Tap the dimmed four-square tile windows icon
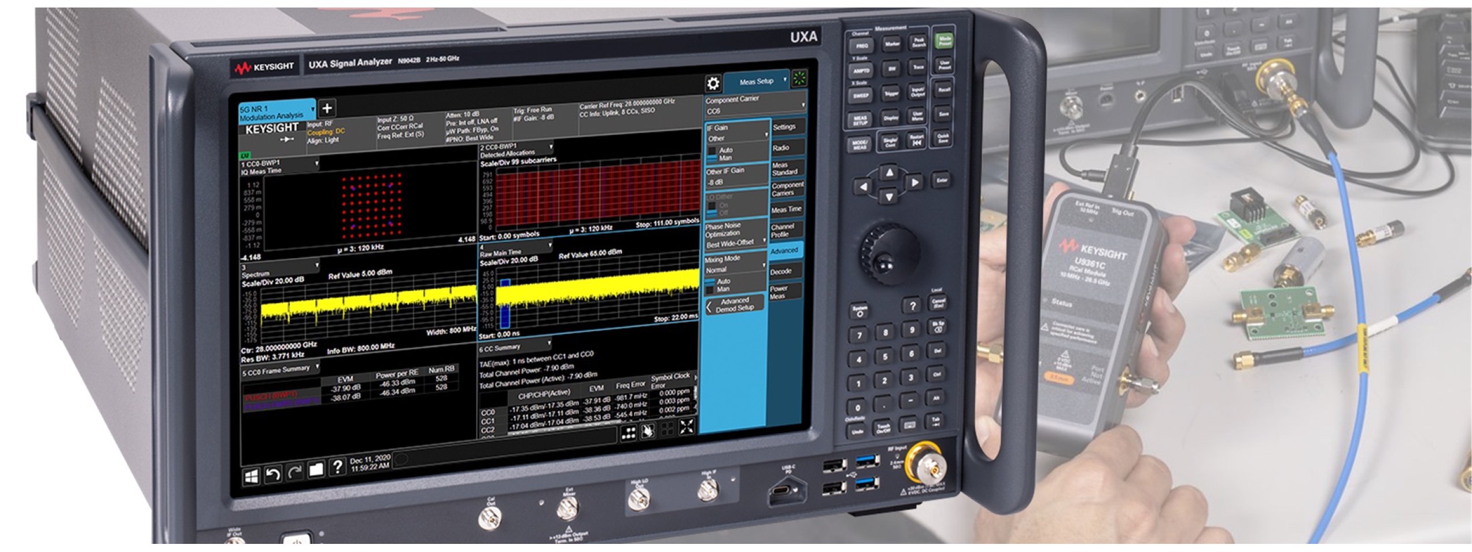Image resolution: width=1472 pixels, height=552 pixels. [667, 429]
